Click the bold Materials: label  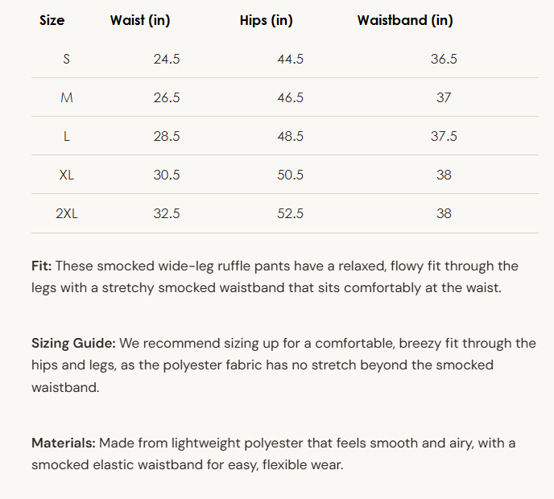[64, 443]
